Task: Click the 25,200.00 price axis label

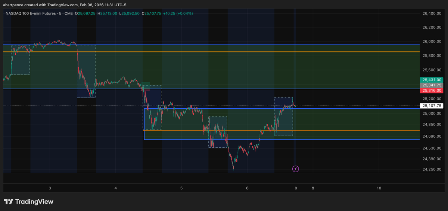Action: (432, 99)
